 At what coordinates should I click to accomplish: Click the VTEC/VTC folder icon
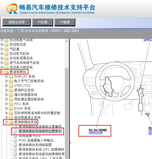(x=11, y=86)
